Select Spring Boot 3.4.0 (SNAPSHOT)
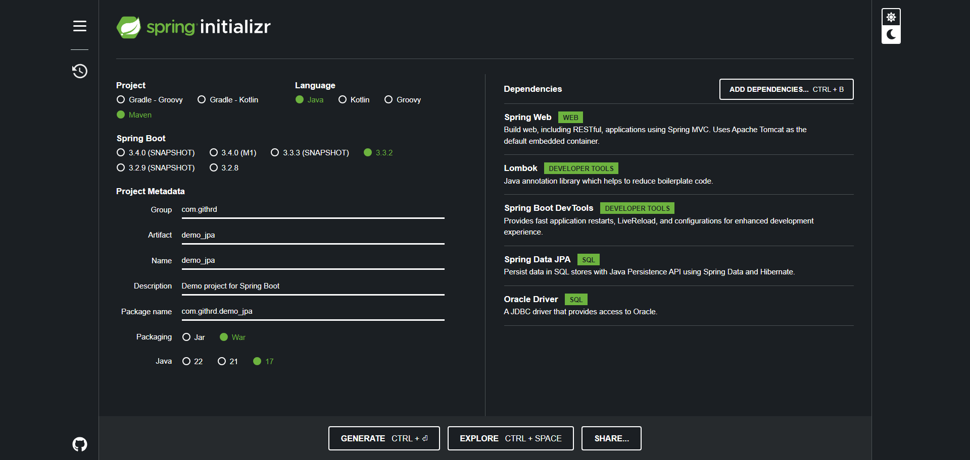This screenshot has height=460, width=970. (156, 153)
